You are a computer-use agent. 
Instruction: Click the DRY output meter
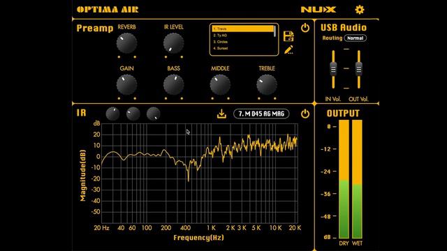tap(344, 179)
